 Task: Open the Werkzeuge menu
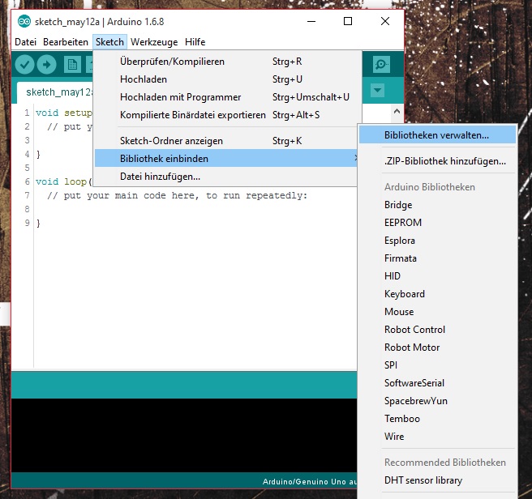click(154, 42)
